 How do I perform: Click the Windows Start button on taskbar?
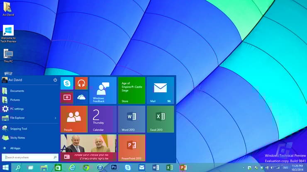(x=5, y=167)
